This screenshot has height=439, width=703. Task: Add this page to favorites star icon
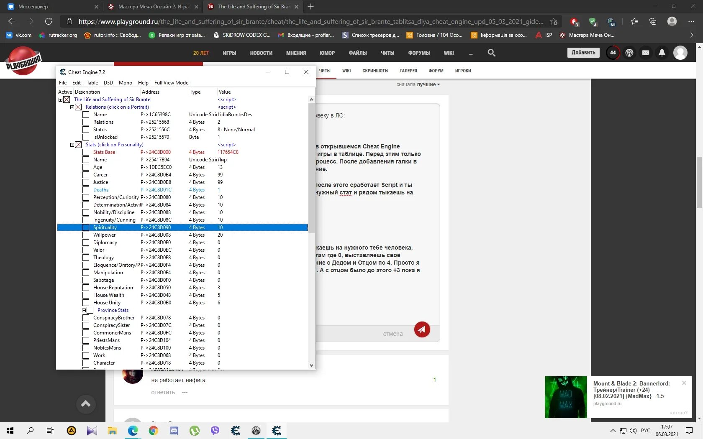click(554, 21)
